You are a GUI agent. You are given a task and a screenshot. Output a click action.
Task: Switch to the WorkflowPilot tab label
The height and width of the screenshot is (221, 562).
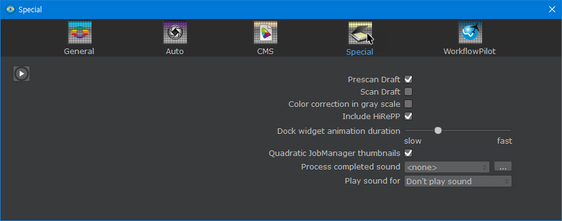click(470, 52)
